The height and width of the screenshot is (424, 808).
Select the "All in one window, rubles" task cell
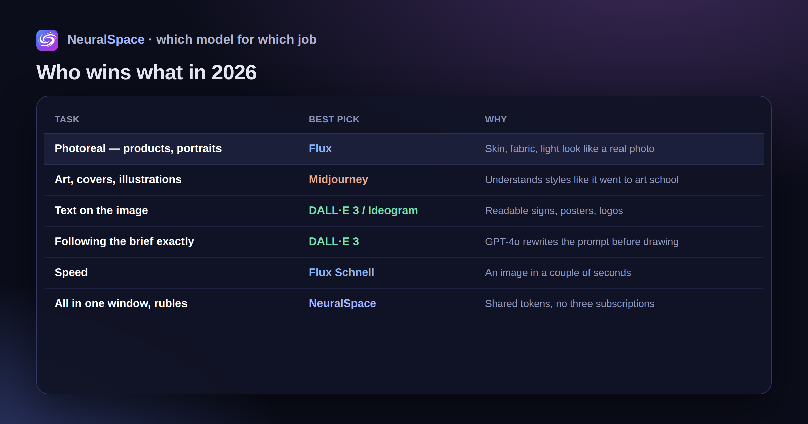[x=121, y=303]
